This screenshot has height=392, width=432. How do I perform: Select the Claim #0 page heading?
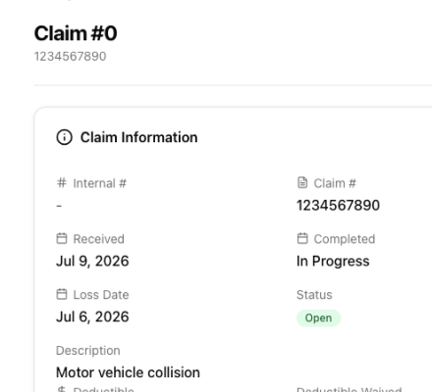click(x=76, y=33)
